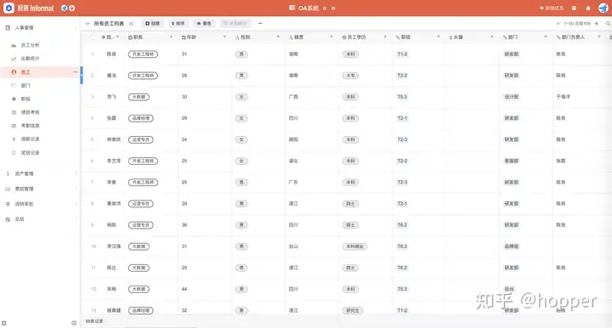The image size is (612, 328).
Task: Expand the 资产管理 sidebar group
Action: [40, 174]
